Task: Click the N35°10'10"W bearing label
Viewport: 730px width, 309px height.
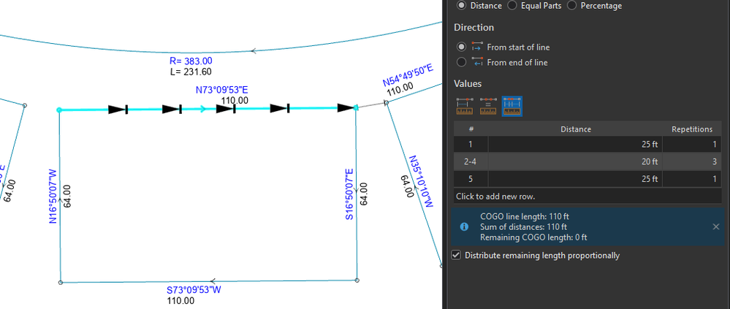Action: pos(422,181)
